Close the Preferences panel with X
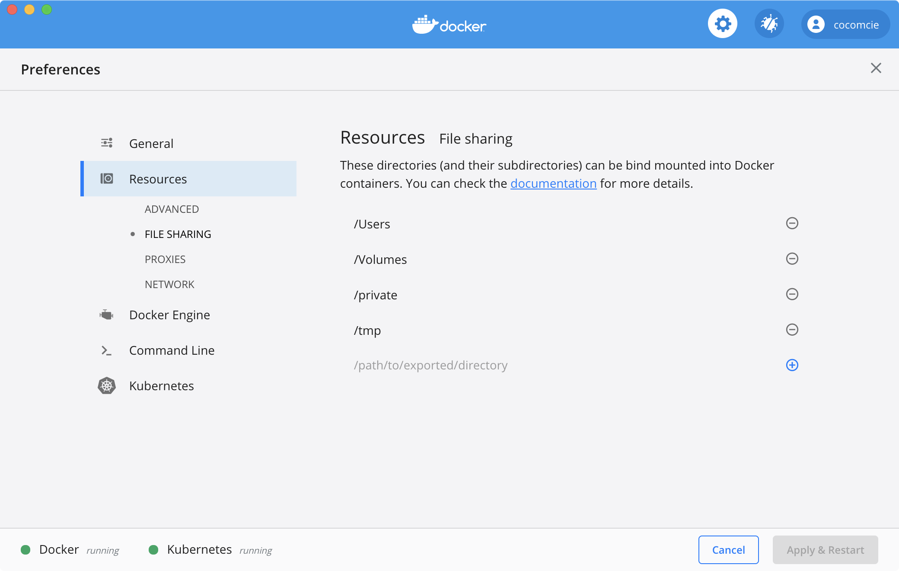The height and width of the screenshot is (571, 899). 876,68
